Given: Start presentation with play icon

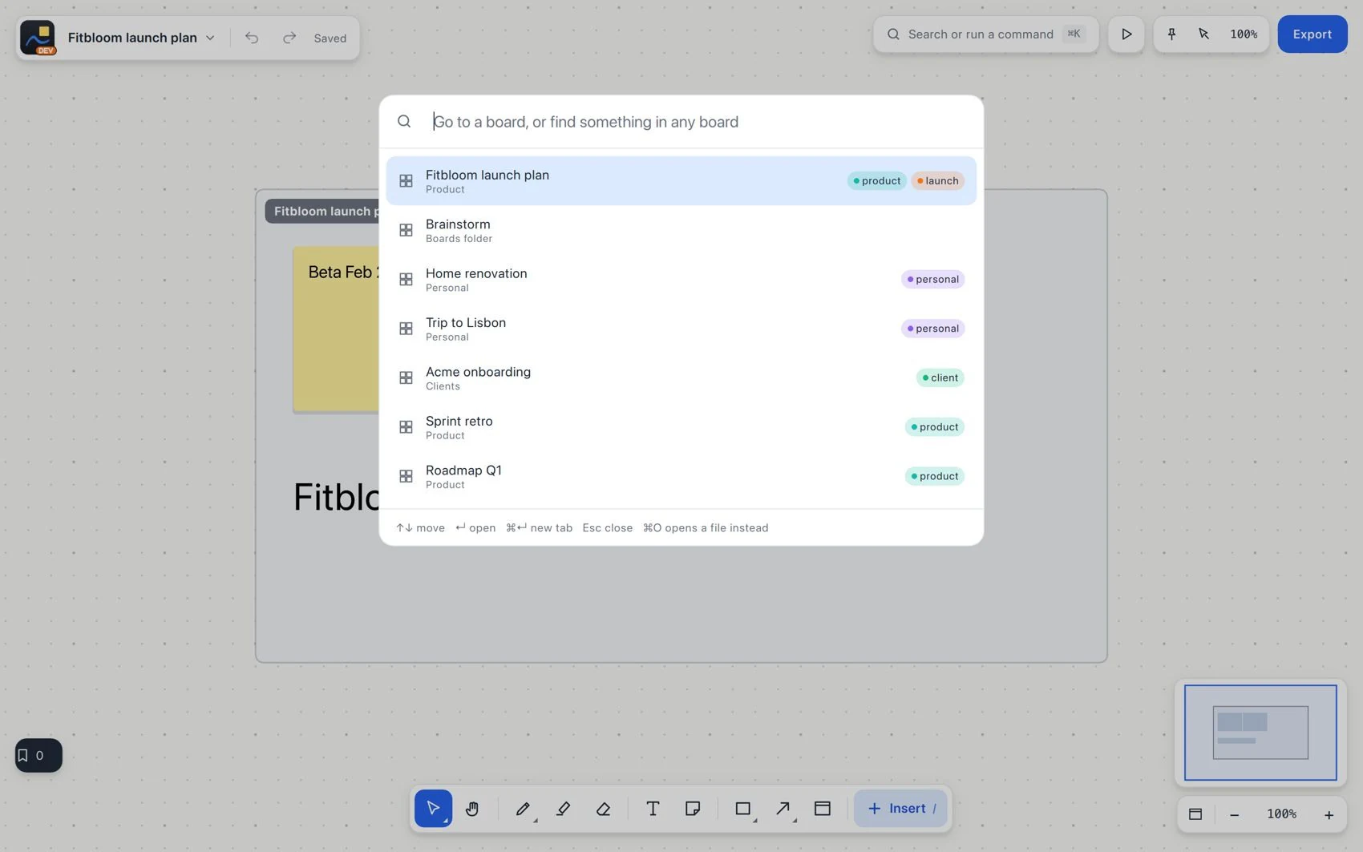Looking at the screenshot, I should point(1126,34).
